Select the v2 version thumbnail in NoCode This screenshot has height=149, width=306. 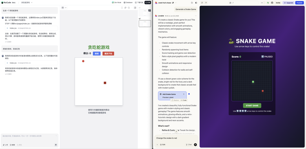[144, 23]
